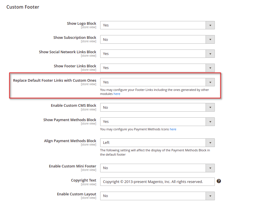Screen dimensions: 261x206
Task: Open the Align Payment Methods Block dropdown
Action: tap(157, 143)
